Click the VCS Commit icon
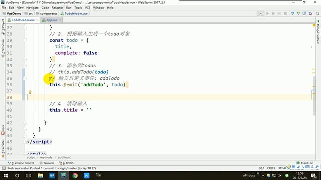 pyautogui.click(x=299, y=13)
